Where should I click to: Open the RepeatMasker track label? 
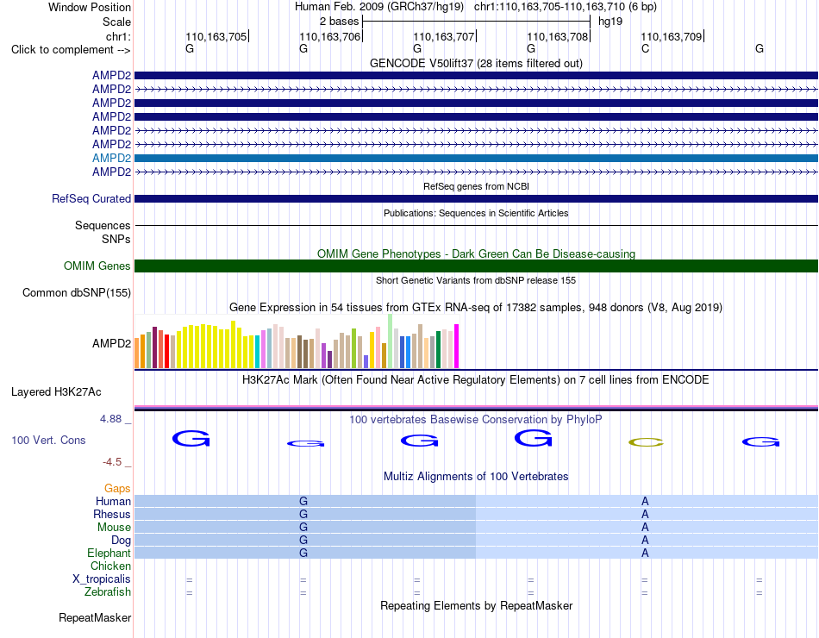pos(95,617)
